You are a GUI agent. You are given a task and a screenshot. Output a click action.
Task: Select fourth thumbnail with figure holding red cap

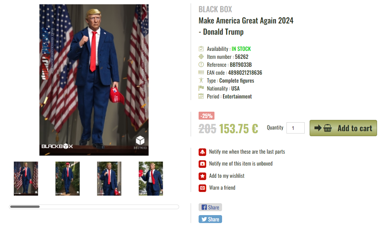tap(151, 178)
